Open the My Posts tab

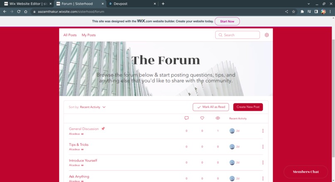click(x=89, y=35)
